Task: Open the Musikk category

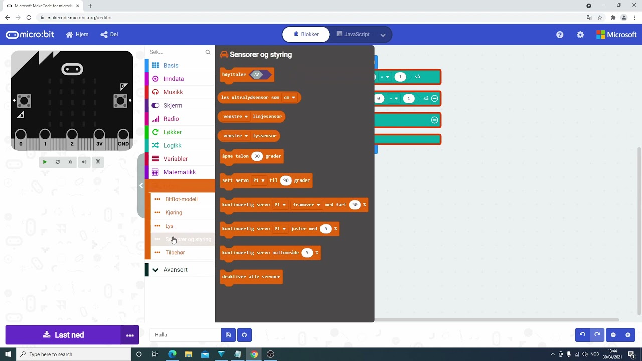Action: (181, 92)
